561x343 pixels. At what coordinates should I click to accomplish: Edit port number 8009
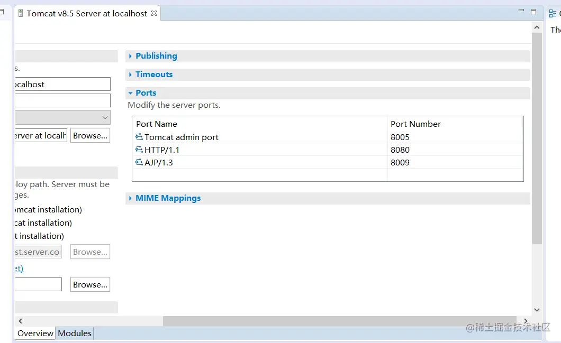[400, 163]
